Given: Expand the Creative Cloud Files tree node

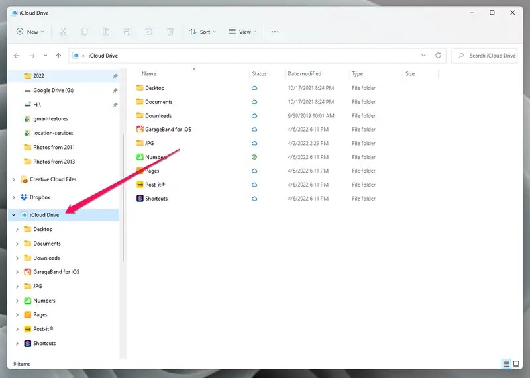Looking at the screenshot, I should coord(14,179).
